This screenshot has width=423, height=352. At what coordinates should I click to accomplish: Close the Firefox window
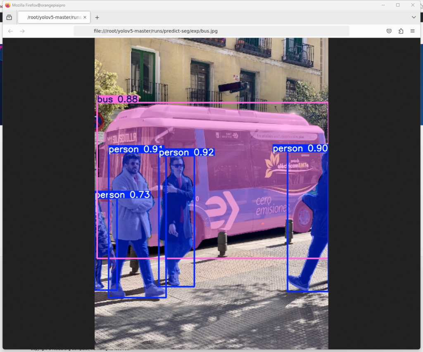coord(413,5)
